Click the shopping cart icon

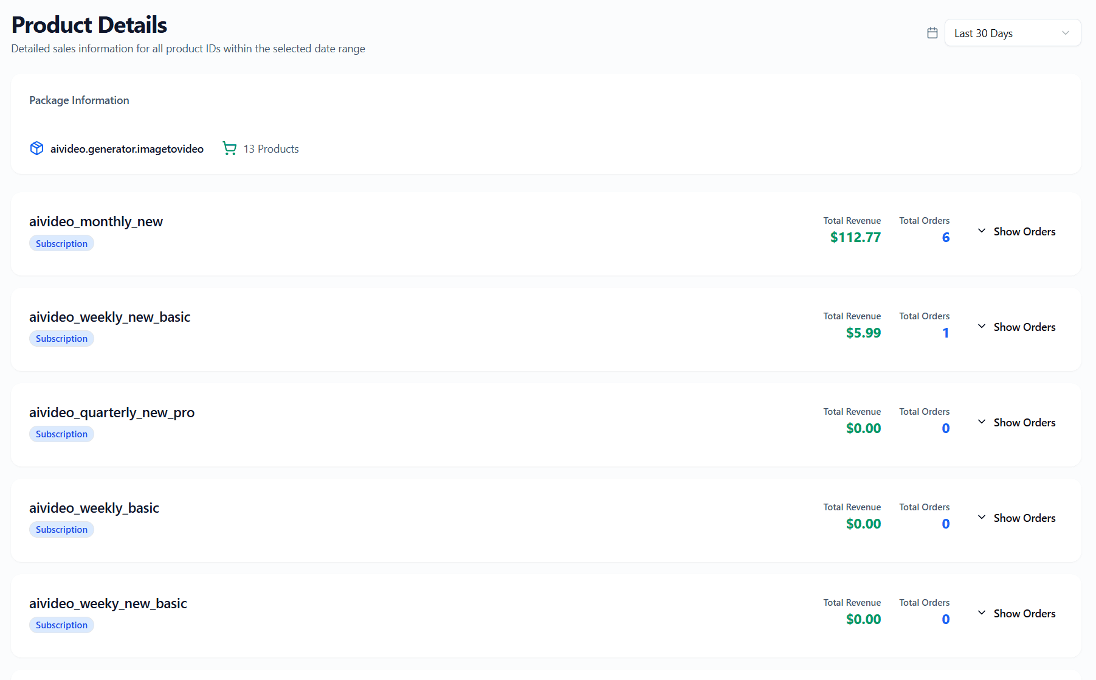point(229,148)
